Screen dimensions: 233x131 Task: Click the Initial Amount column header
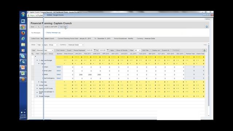[x=68, y=54]
